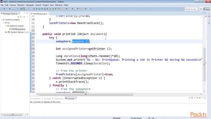
Task: Open the Debug dropdown arrow
Action: [37, 9]
